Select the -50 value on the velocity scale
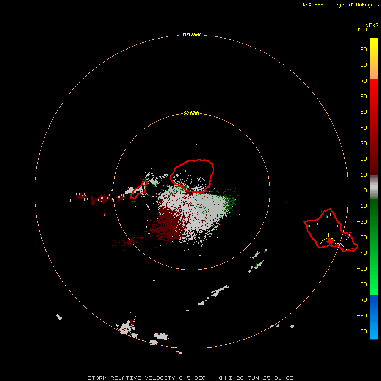The width and height of the screenshot is (381, 381). (362, 268)
